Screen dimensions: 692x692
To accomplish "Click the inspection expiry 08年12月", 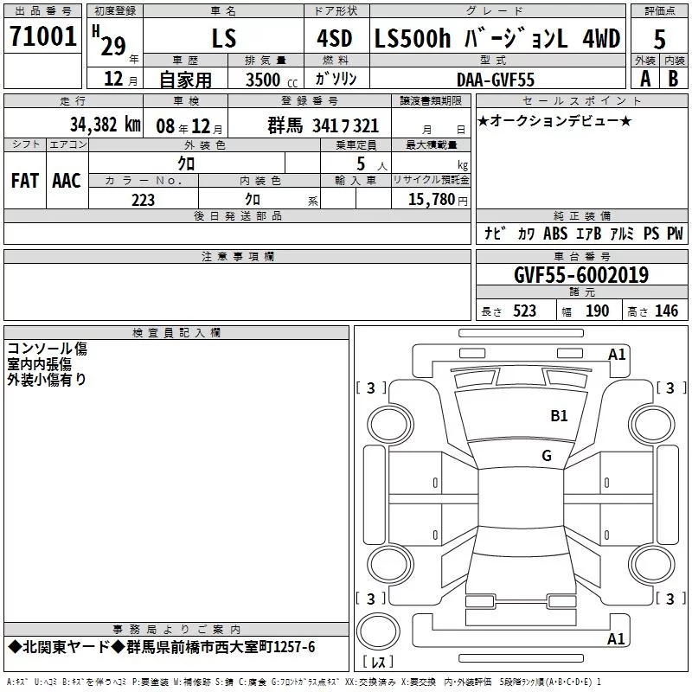I will tap(189, 126).
